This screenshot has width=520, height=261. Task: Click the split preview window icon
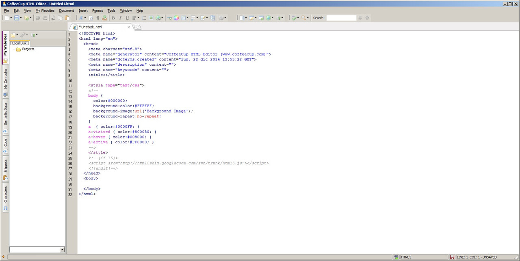242,18
